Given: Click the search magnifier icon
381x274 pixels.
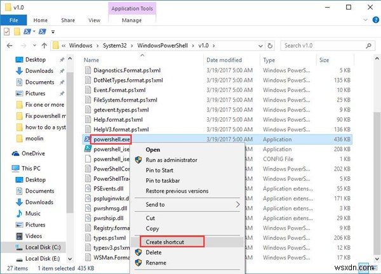Looking at the screenshot, I should (x=368, y=46).
